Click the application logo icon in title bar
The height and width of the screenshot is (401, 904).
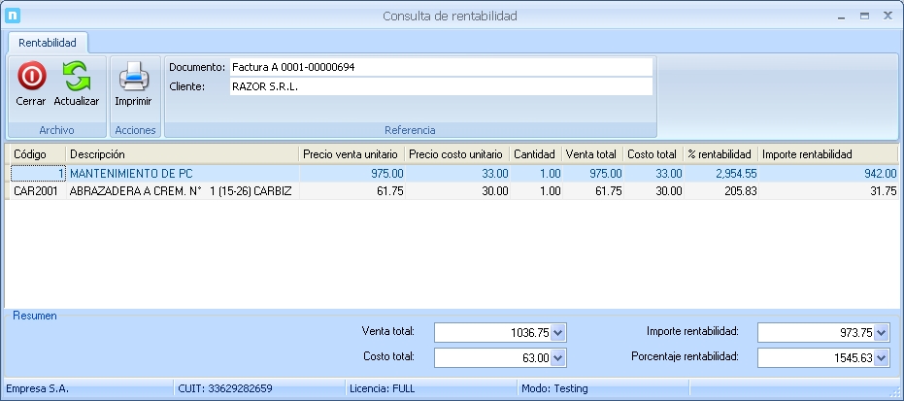click(12, 16)
